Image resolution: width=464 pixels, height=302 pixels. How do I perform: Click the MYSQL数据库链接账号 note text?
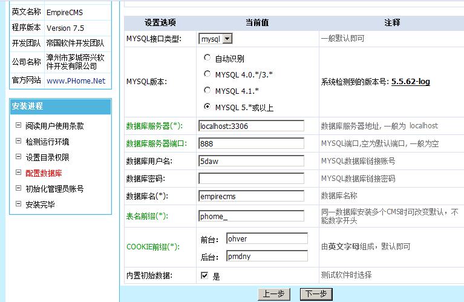click(x=358, y=161)
